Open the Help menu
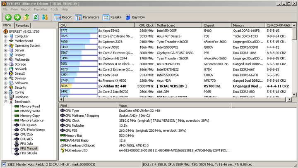298x168 pixels. click(x=65, y=9)
